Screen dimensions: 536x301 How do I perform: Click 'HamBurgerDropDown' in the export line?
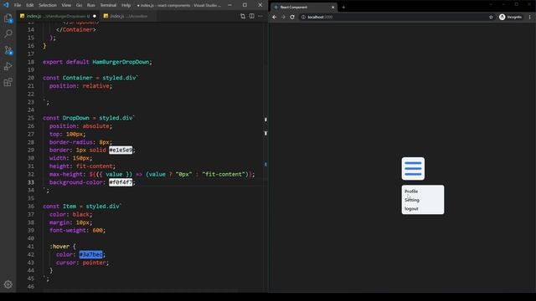click(121, 62)
